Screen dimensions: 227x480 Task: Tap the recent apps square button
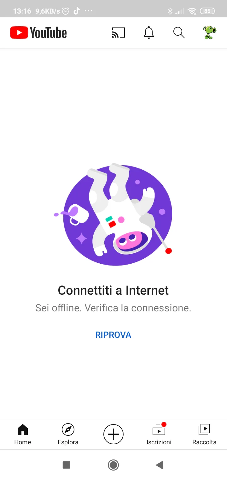[x=66, y=465]
